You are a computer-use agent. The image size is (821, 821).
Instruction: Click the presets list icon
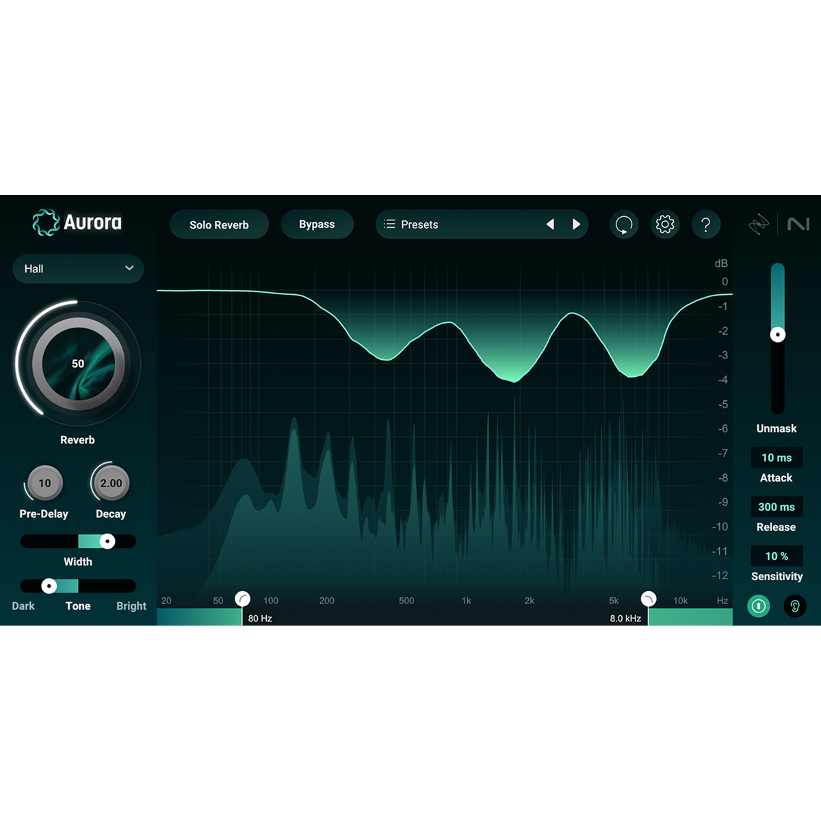click(389, 224)
